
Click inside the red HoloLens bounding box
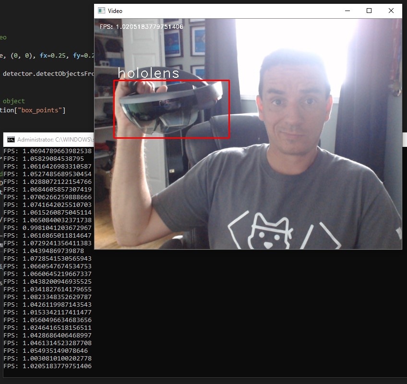point(171,108)
